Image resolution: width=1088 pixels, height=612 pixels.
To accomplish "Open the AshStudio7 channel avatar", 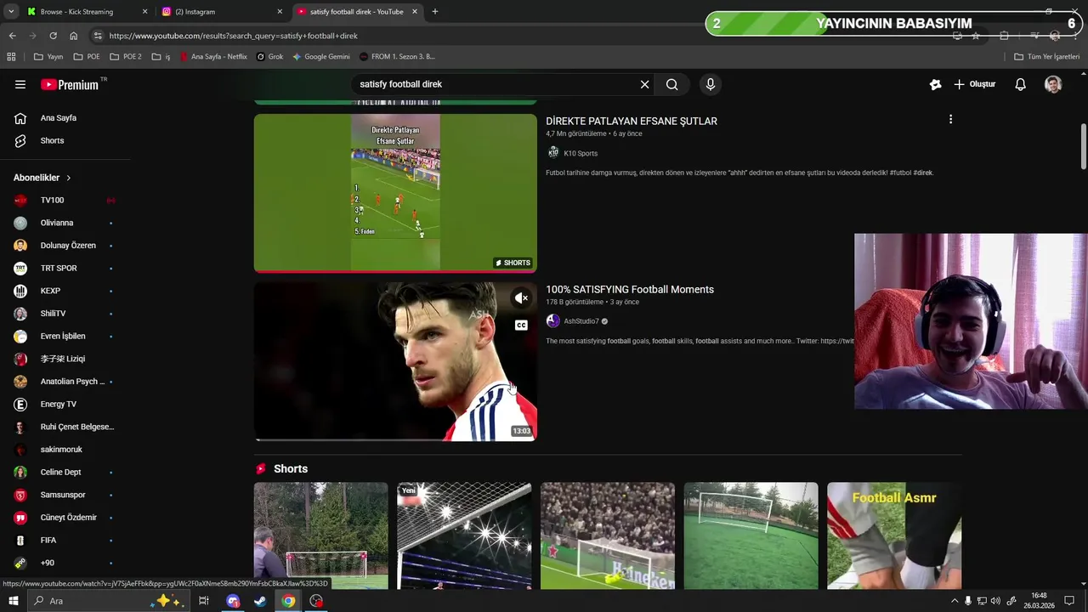I will pos(552,321).
